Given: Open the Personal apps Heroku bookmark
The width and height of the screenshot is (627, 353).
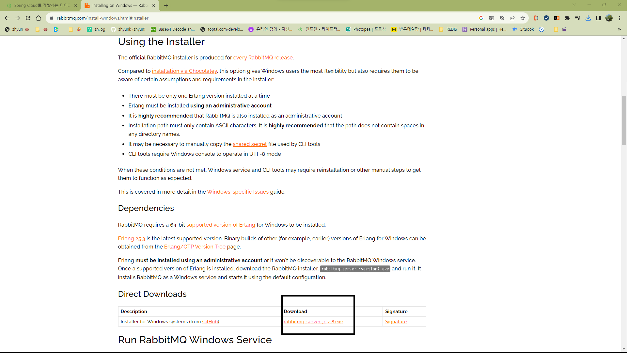Looking at the screenshot, I should tap(485, 29).
